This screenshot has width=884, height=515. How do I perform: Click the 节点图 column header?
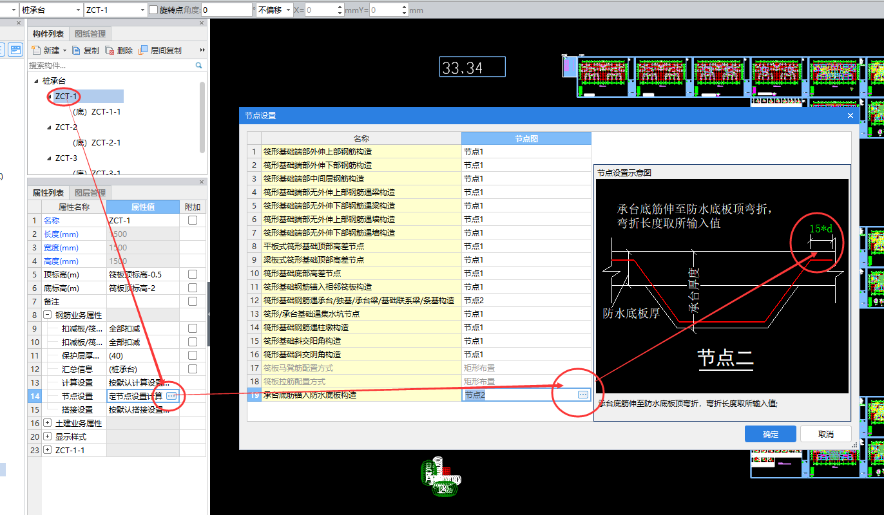pos(526,138)
